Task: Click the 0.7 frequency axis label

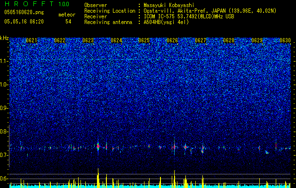Action: [4, 155]
